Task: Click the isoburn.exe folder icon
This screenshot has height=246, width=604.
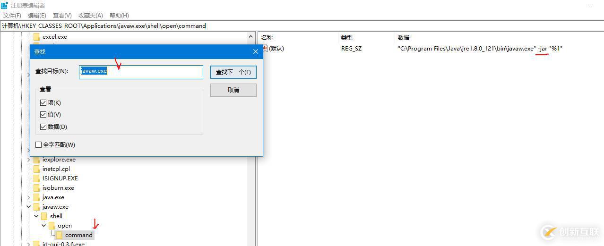Action: click(x=36, y=188)
